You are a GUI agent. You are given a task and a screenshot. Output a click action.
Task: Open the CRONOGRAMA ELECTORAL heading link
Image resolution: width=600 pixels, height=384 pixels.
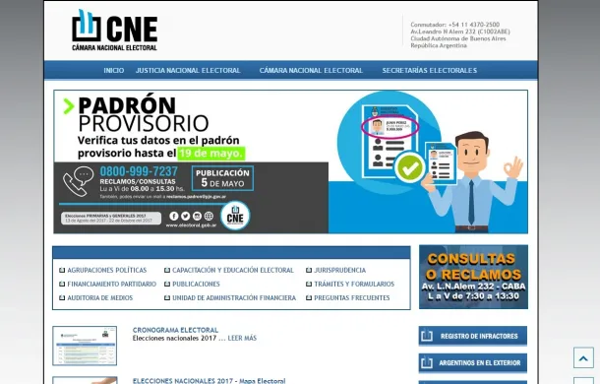[x=175, y=330]
